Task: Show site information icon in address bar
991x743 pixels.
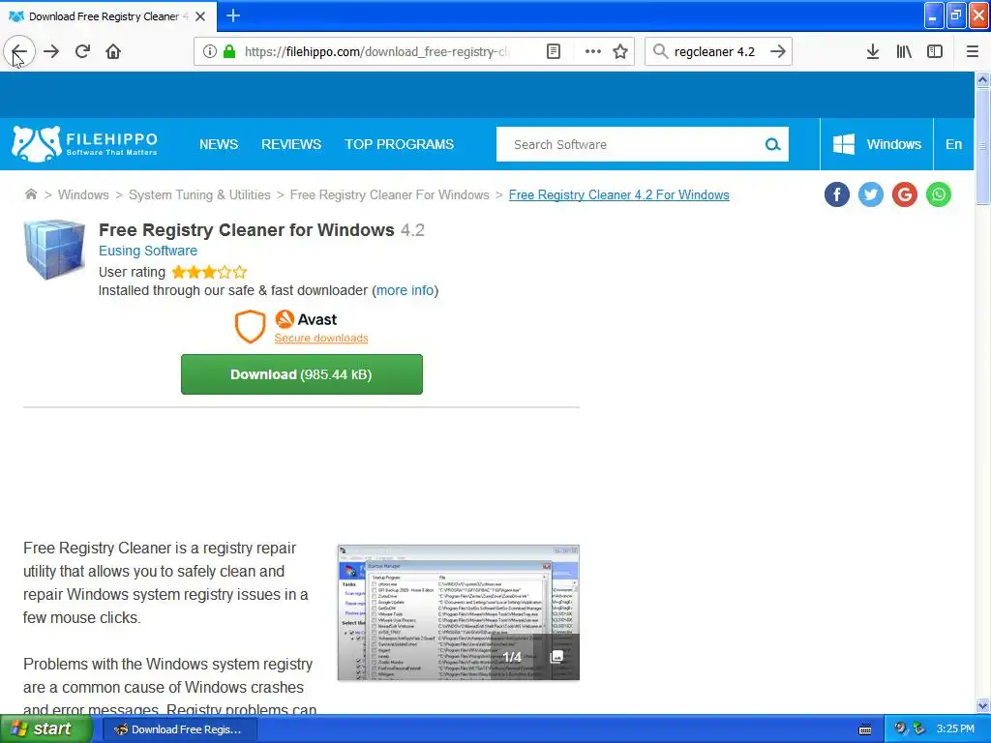Action: coord(209,52)
